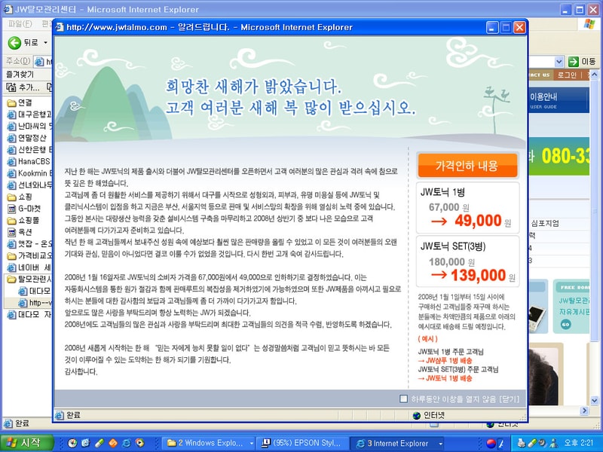Click the 앳잡 favorite icon

click(12, 243)
